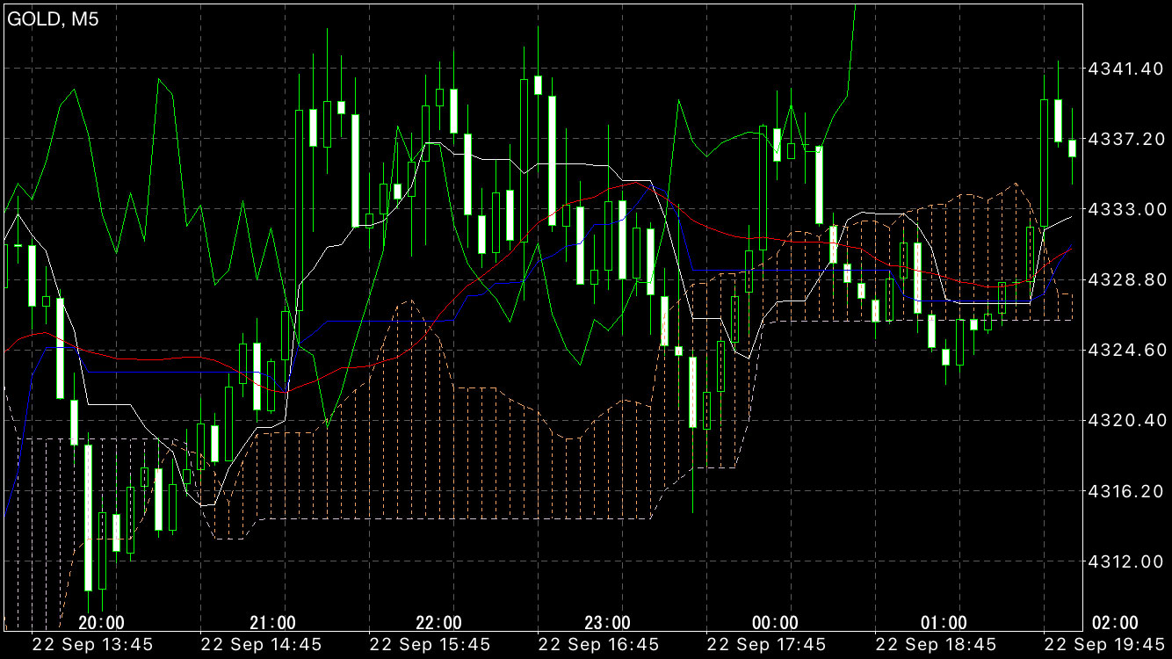Select the 20:00 time axis marker
The width and height of the screenshot is (1172, 659).
[100, 623]
